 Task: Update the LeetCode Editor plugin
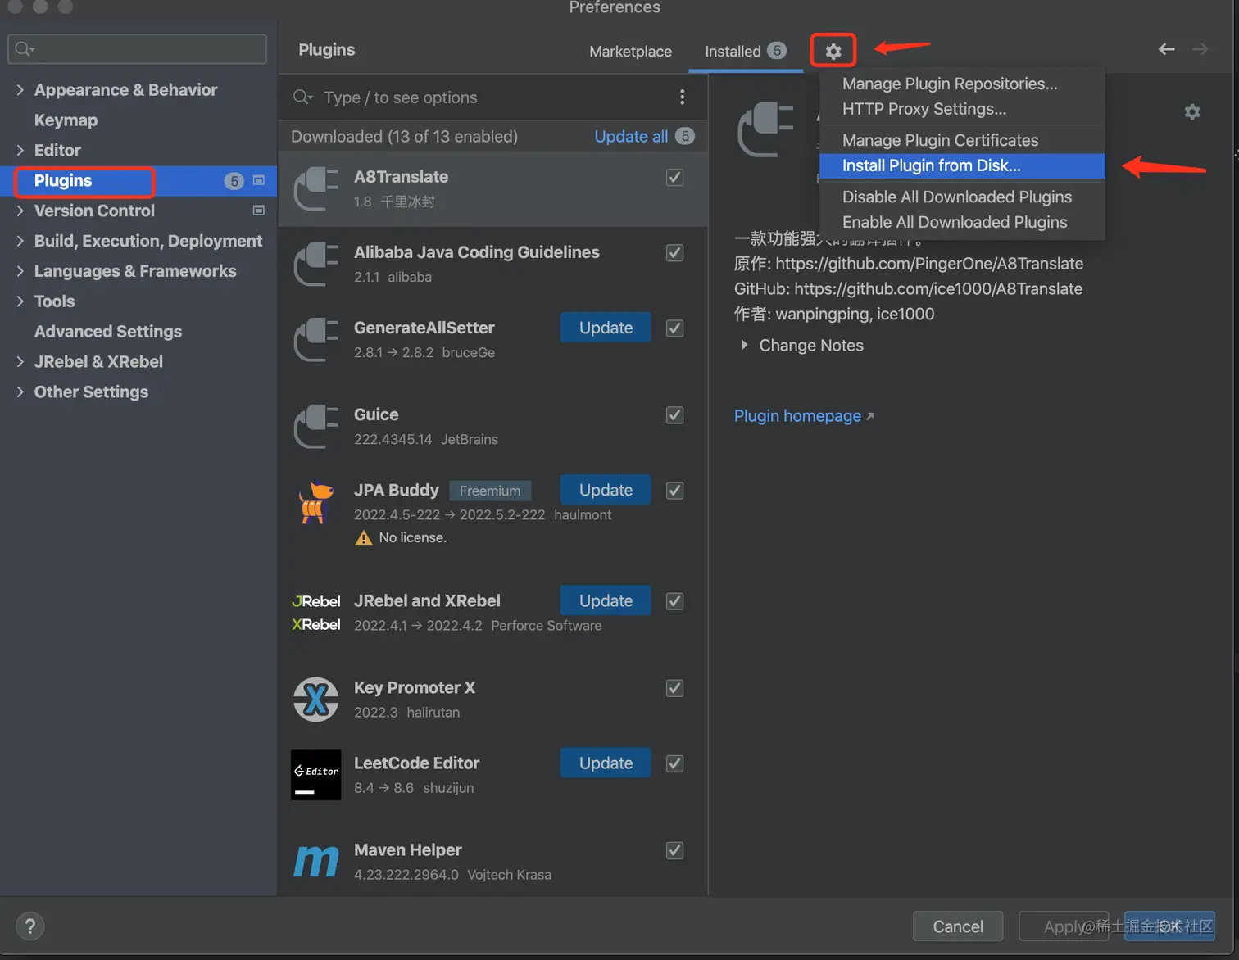(606, 763)
